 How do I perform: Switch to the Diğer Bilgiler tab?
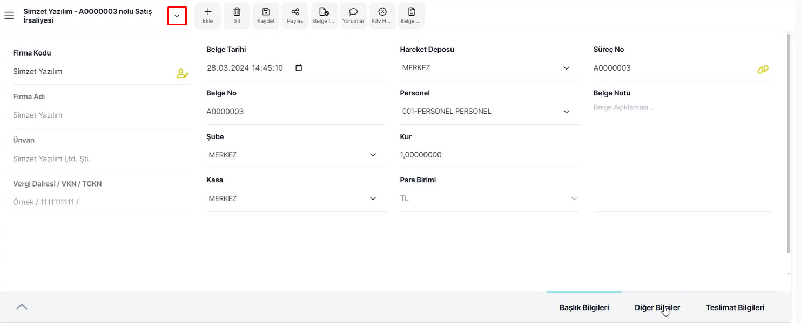657,308
